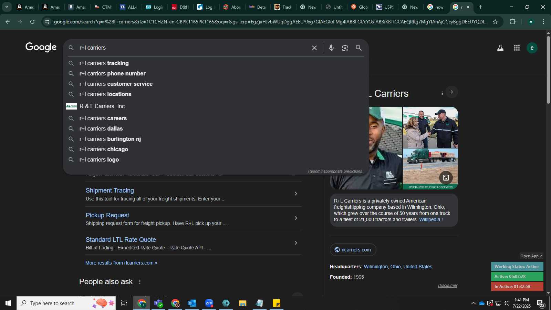Click 'Report inappropriate predictions' link
This screenshot has width=551, height=310.
click(335, 171)
